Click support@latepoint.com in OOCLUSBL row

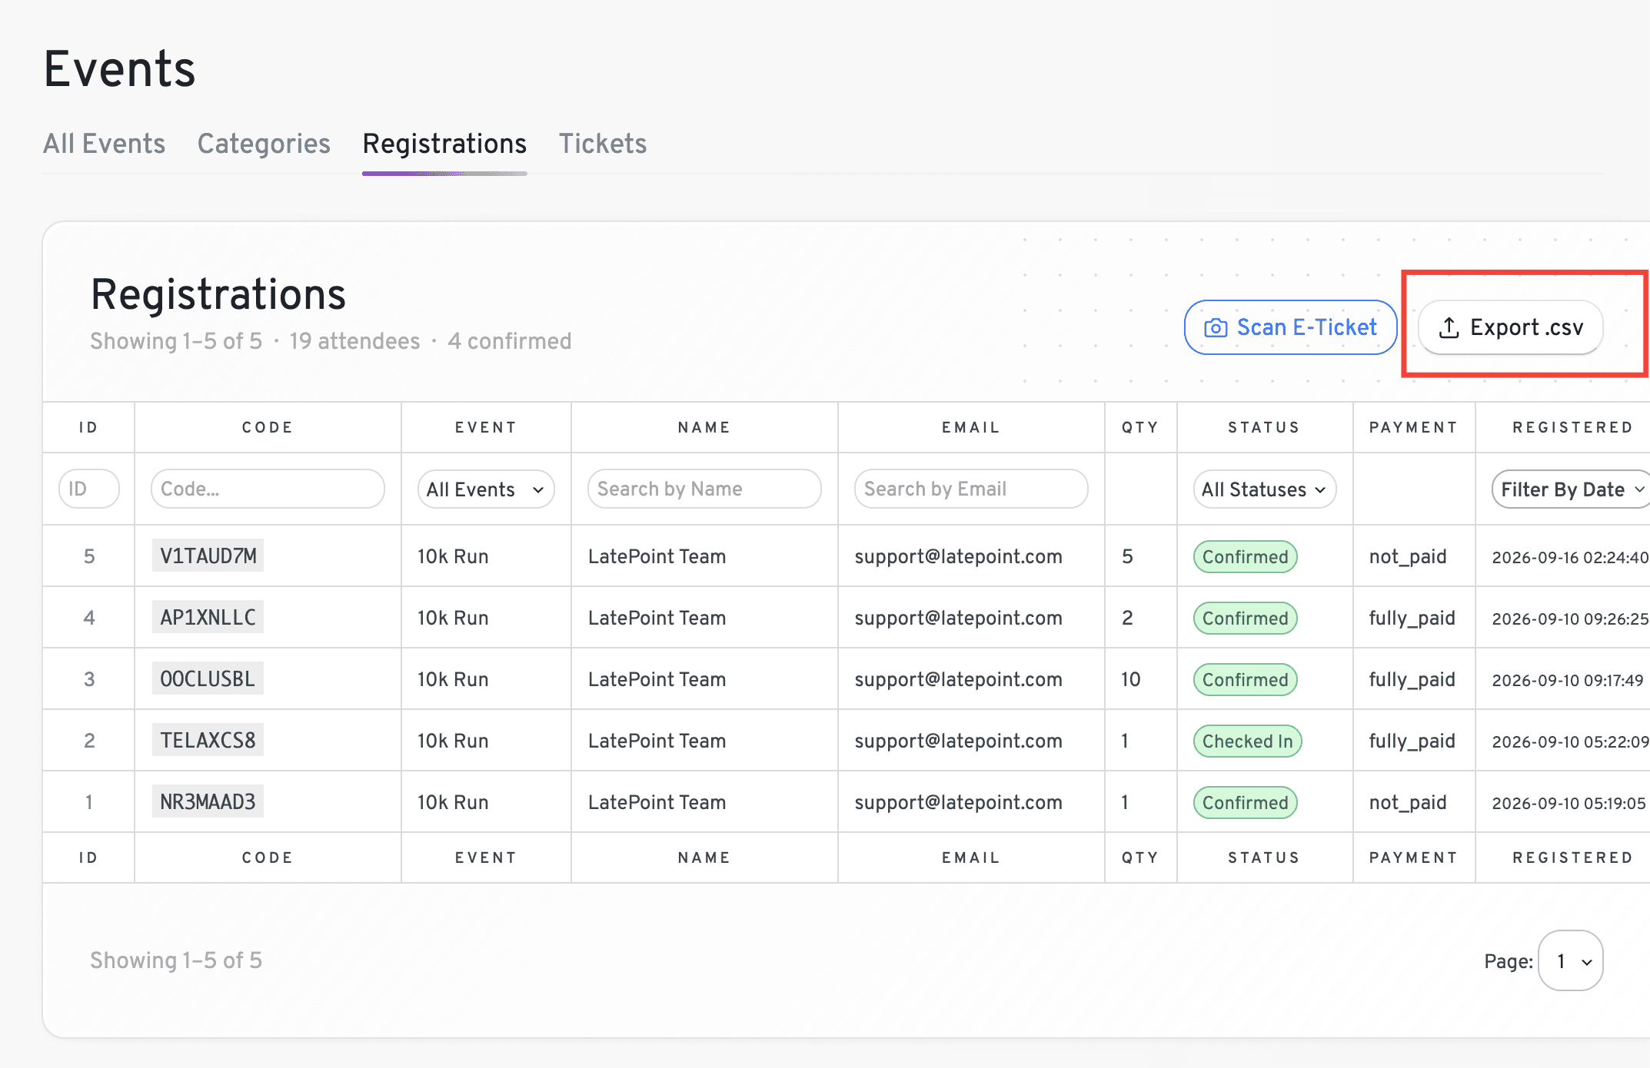point(958,679)
